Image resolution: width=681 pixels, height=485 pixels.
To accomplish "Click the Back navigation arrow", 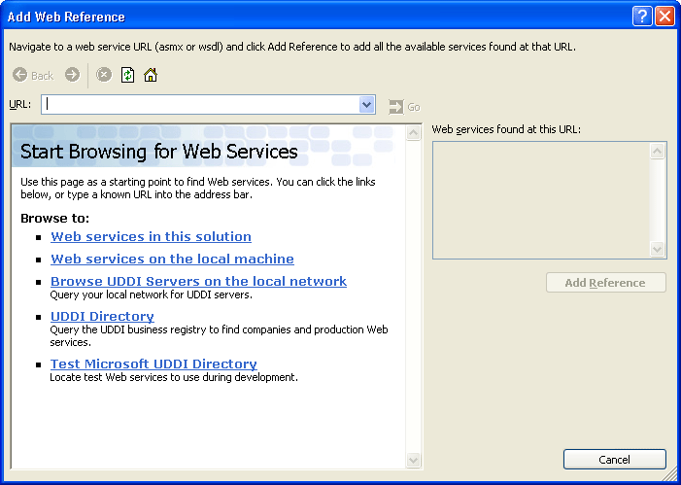I will coord(33,75).
